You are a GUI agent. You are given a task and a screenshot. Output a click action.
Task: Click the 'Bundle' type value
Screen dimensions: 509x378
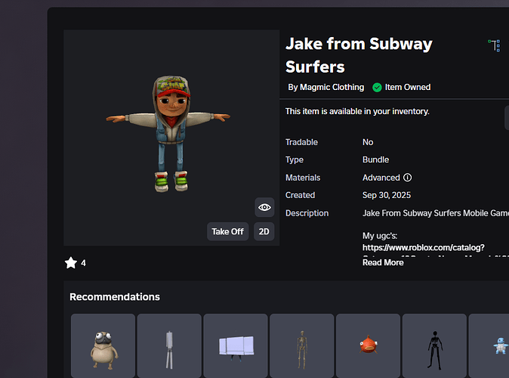click(x=375, y=160)
